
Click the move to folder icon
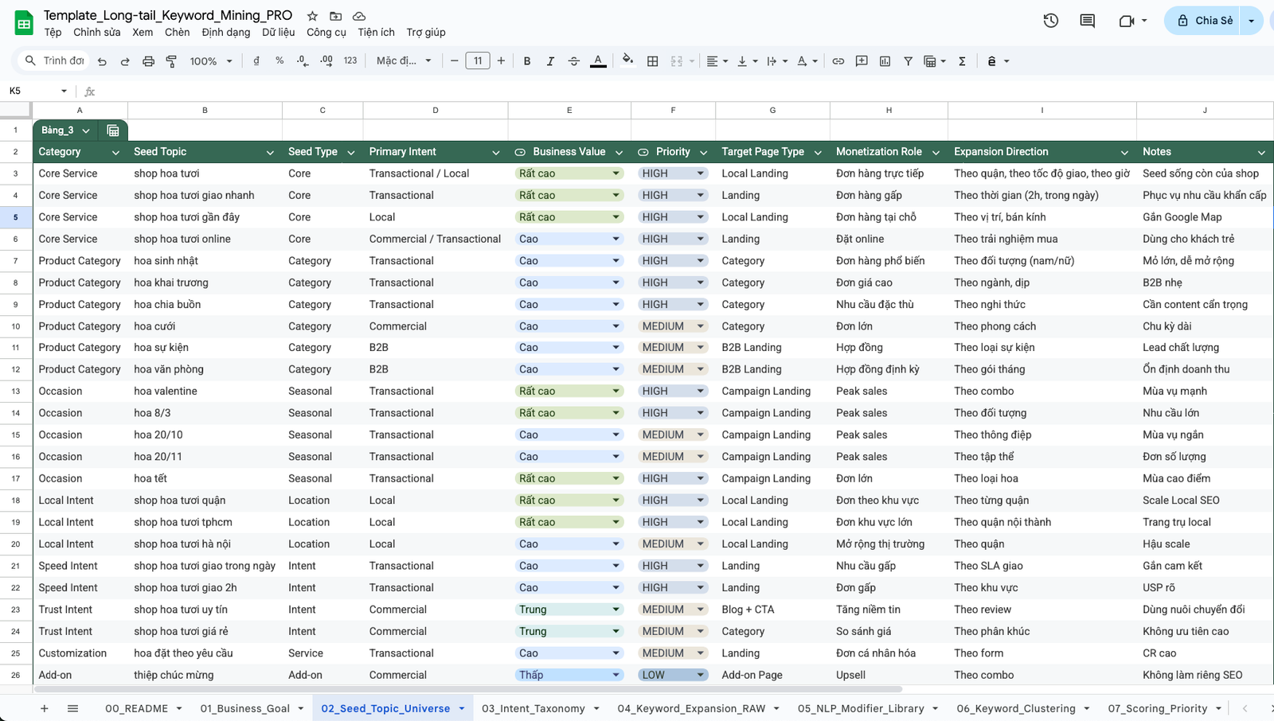pyautogui.click(x=336, y=16)
